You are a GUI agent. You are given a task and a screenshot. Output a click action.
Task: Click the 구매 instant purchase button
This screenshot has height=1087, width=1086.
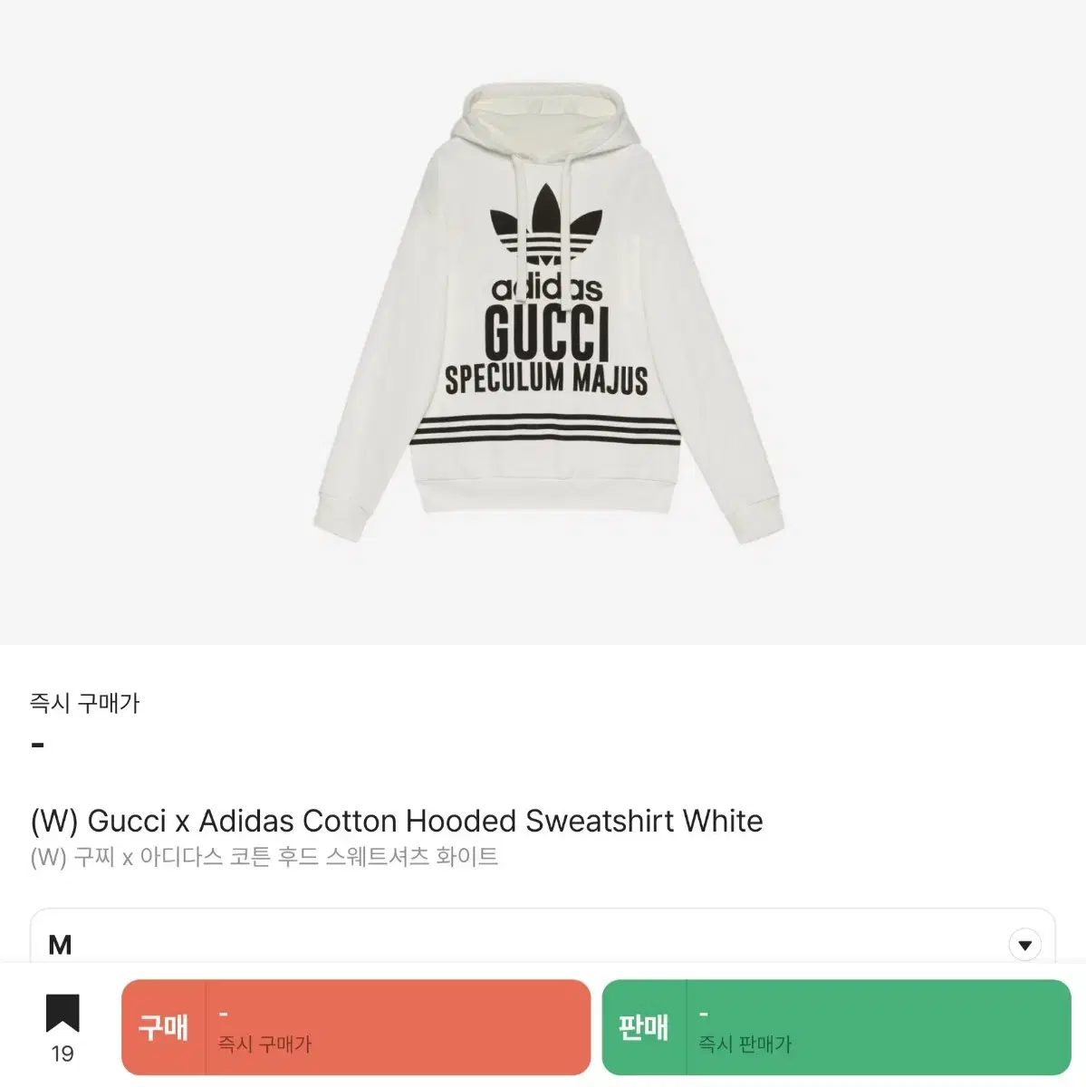pos(355,1029)
